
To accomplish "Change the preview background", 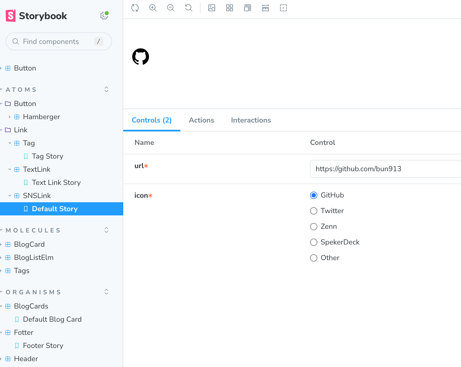I will [x=212, y=8].
